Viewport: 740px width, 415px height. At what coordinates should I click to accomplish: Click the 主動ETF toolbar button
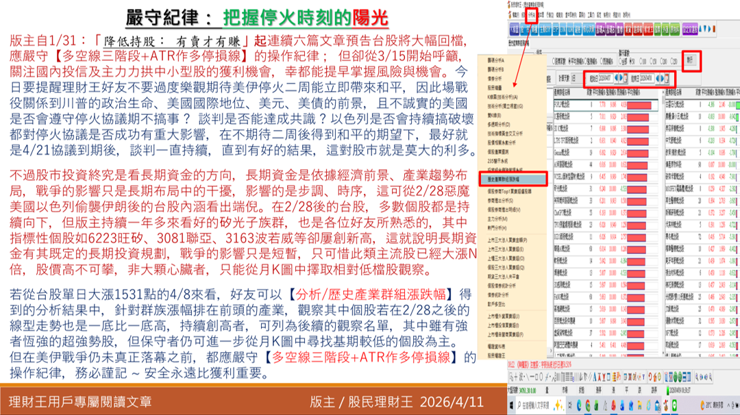(x=545, y=29)
